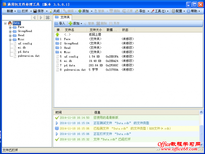Image resolution: width=205 pixels, height=154 pixels.
Task: Expand the Face folder in tree
Action: pos(10,27)
